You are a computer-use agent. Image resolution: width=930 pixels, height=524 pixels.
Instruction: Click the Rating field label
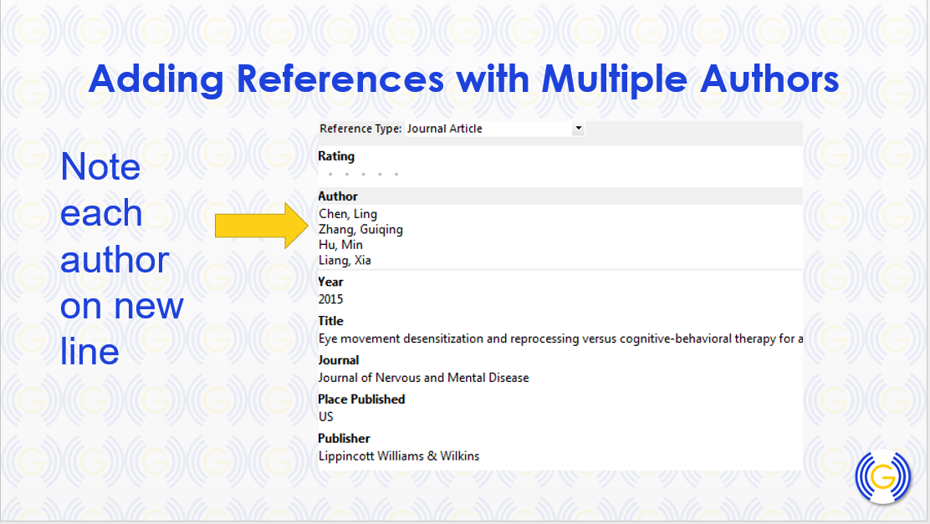point(336,156)
